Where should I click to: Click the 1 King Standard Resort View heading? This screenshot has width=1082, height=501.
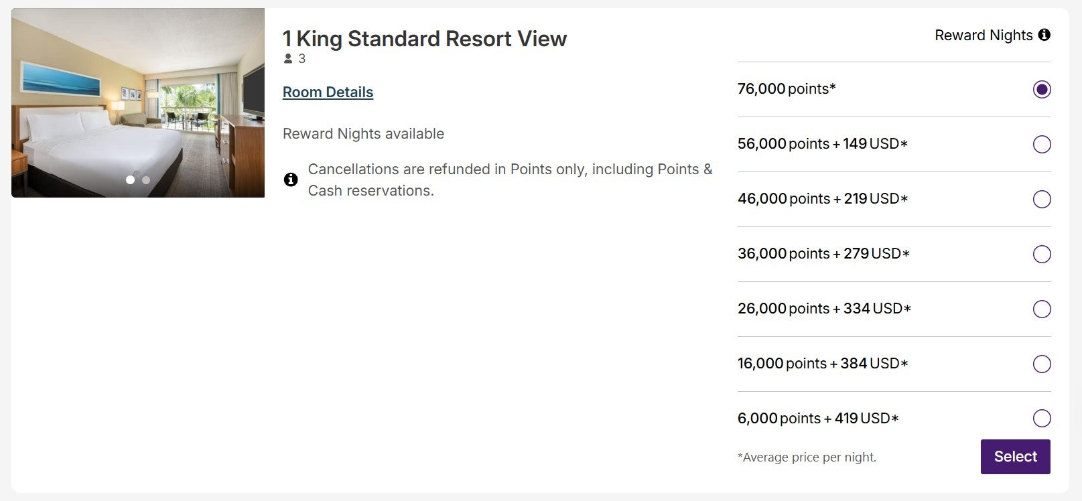point(424,39)
